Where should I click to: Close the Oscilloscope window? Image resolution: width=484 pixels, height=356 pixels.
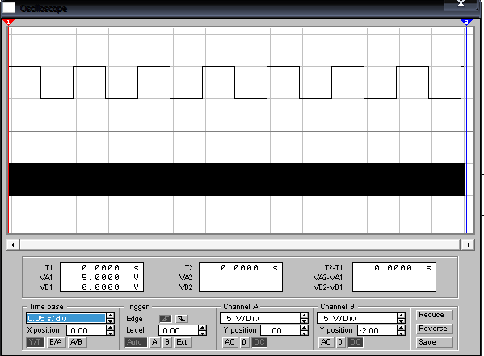[461, 4]
